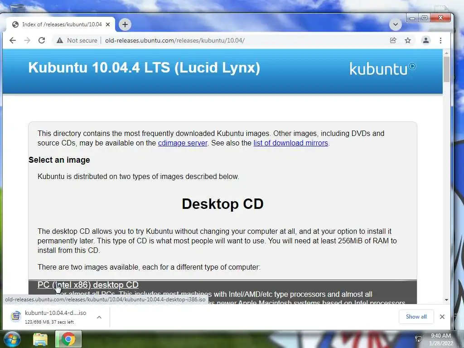Click the Chrome taskbar icon
The image size is (464, 348).
pyautogui.click(x=68, y=339)
